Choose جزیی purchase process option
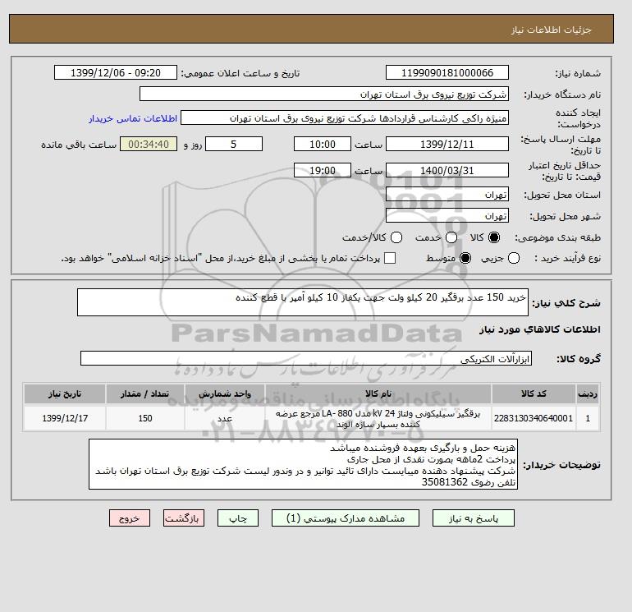This screenshot has height=612, width=632. coord(514,258)
